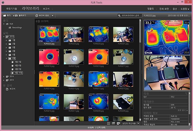Collapse the 2015 date node

4,37
